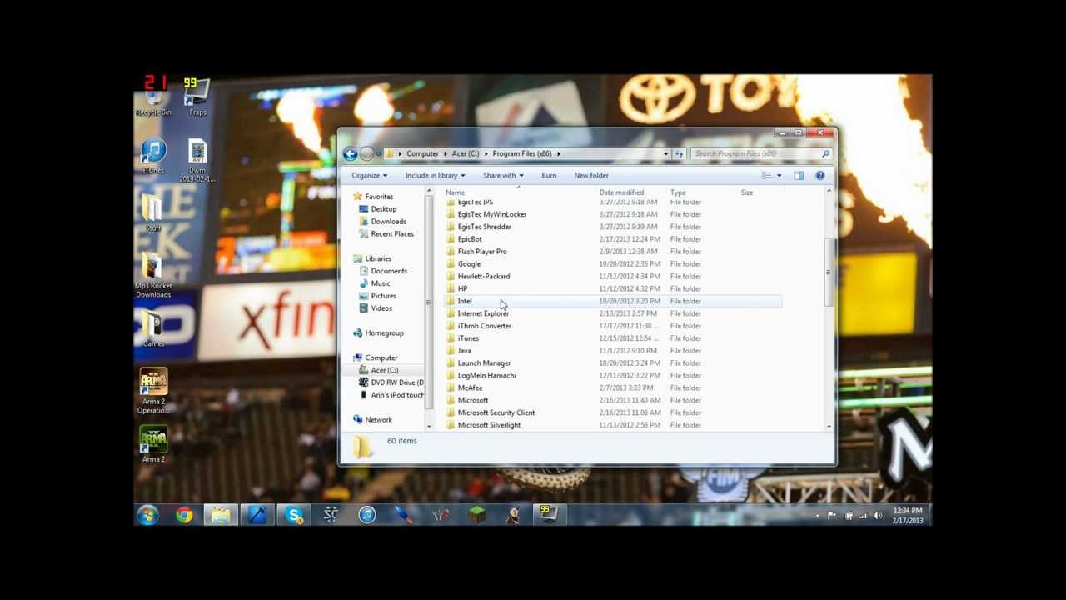Select the Flash Player Pro folder
1066x600 pixels.
(x=482, y=252)
